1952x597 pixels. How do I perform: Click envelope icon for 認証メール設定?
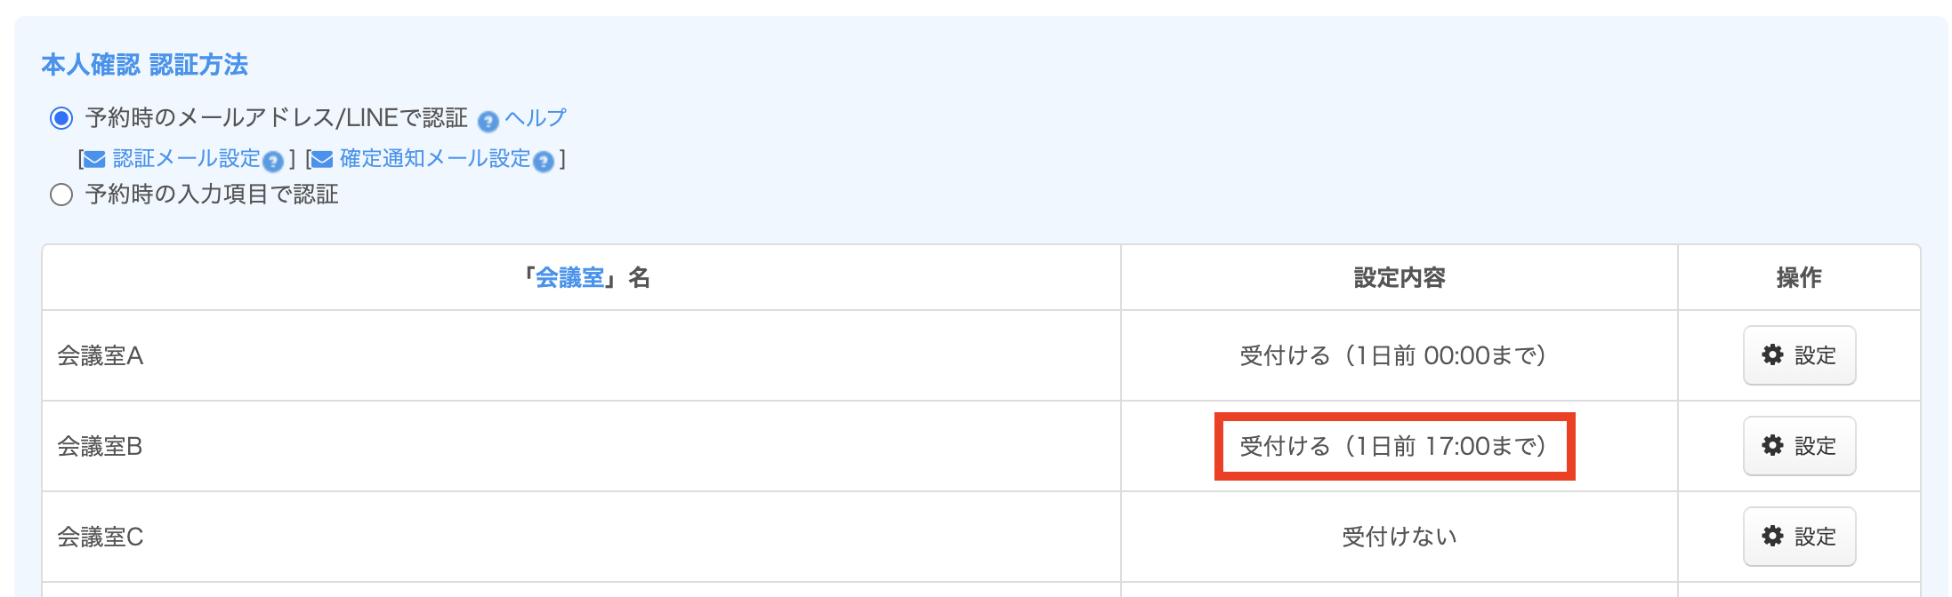(x=94, y=160)
